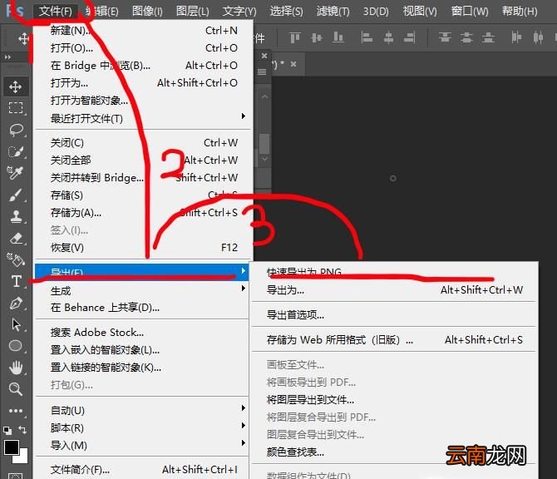The width and height of the screenshot is (557, 479).
Task: Click the Align left edges icon
Action: point(367,37)
